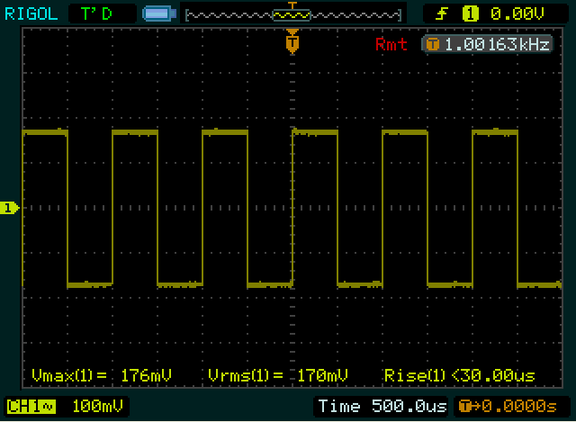
Task: Click the Vmax(1) = 176mV measurement
Action: (102, 375)
